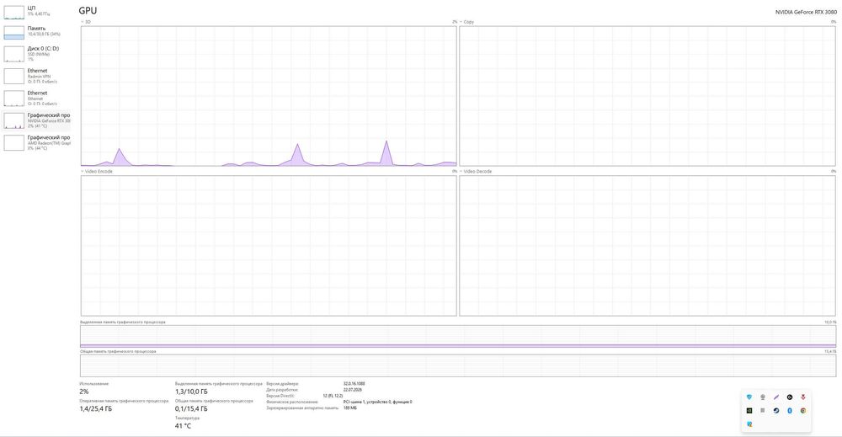Click DirectX version 12 (FL 12.2)
This screenshot has width=842, height=437.
coord(333,396)
